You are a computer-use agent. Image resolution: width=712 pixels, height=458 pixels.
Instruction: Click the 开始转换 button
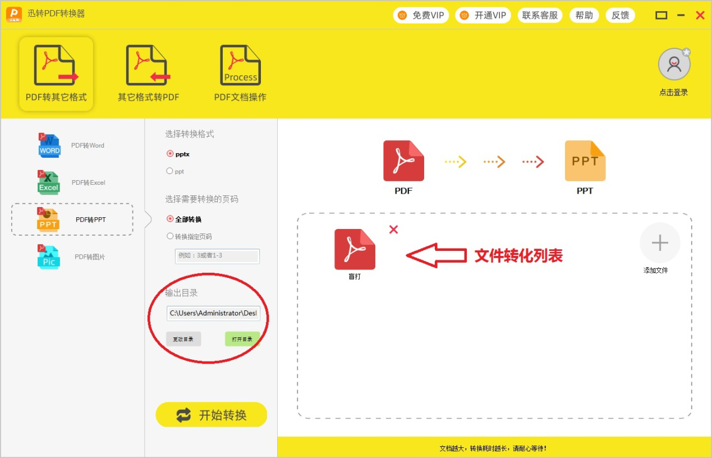click(212, 415)
